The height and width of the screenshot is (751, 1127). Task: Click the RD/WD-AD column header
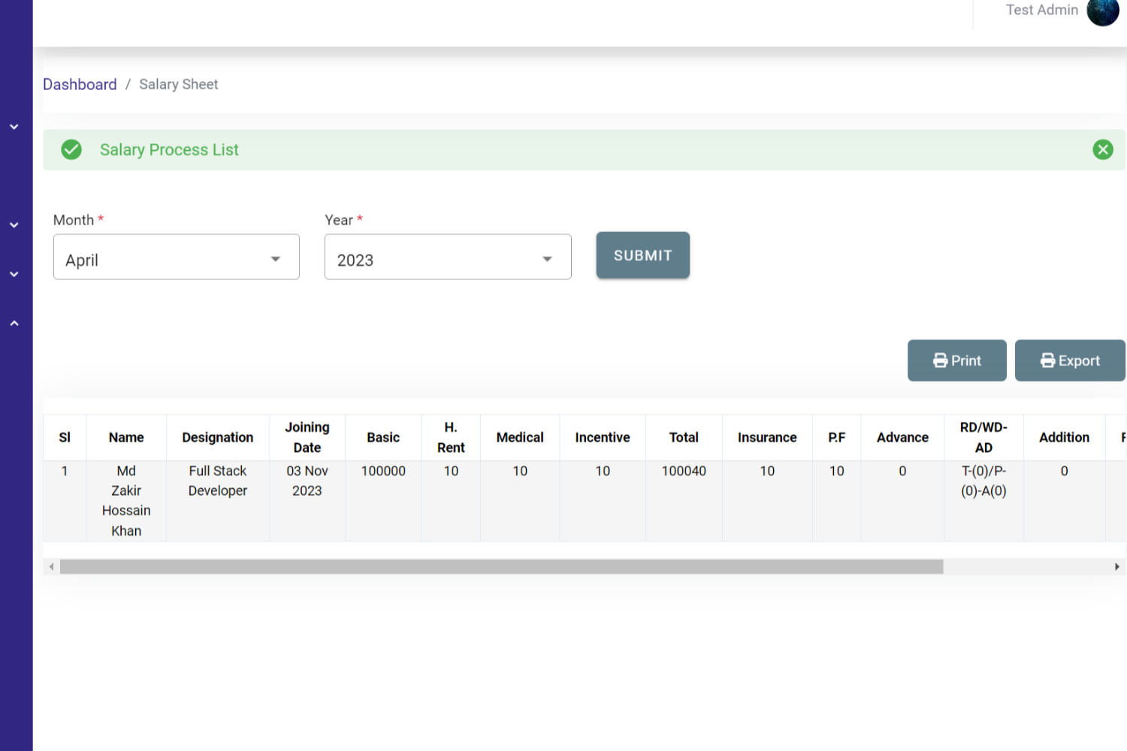(x=983, y=437)
